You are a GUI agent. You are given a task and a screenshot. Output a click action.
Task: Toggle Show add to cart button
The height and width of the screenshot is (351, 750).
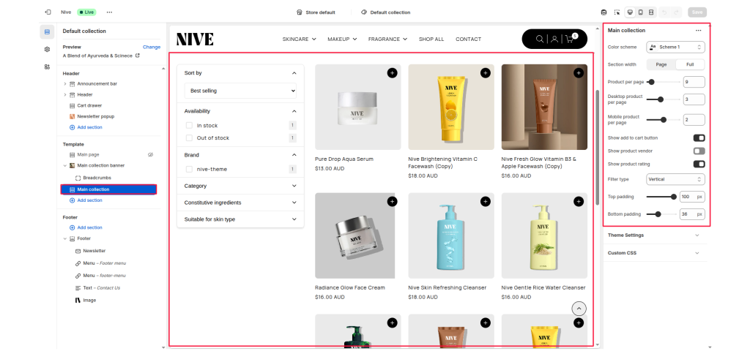[699, 137]
